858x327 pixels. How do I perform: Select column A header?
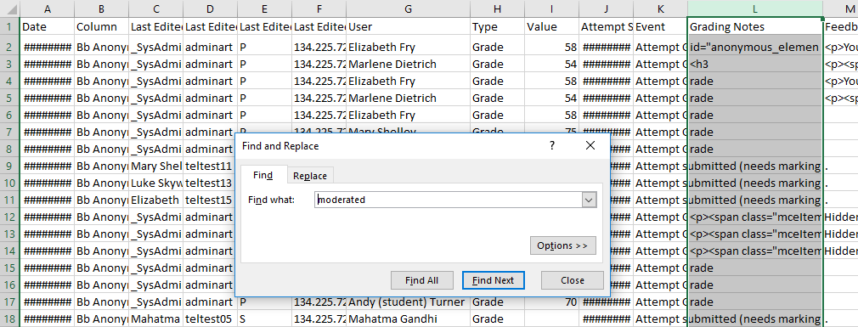48,8
